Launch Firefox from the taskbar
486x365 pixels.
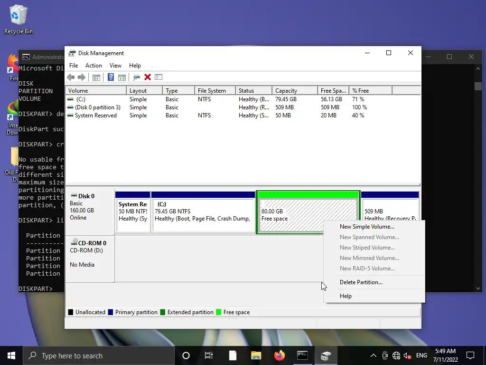[279, 355]
